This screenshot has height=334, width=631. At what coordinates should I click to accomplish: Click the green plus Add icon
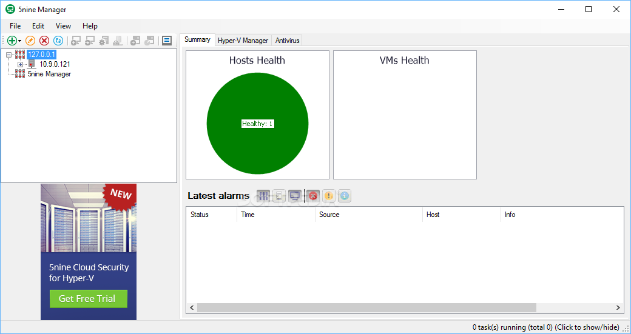pyautogui.click(x=12, y=41)
